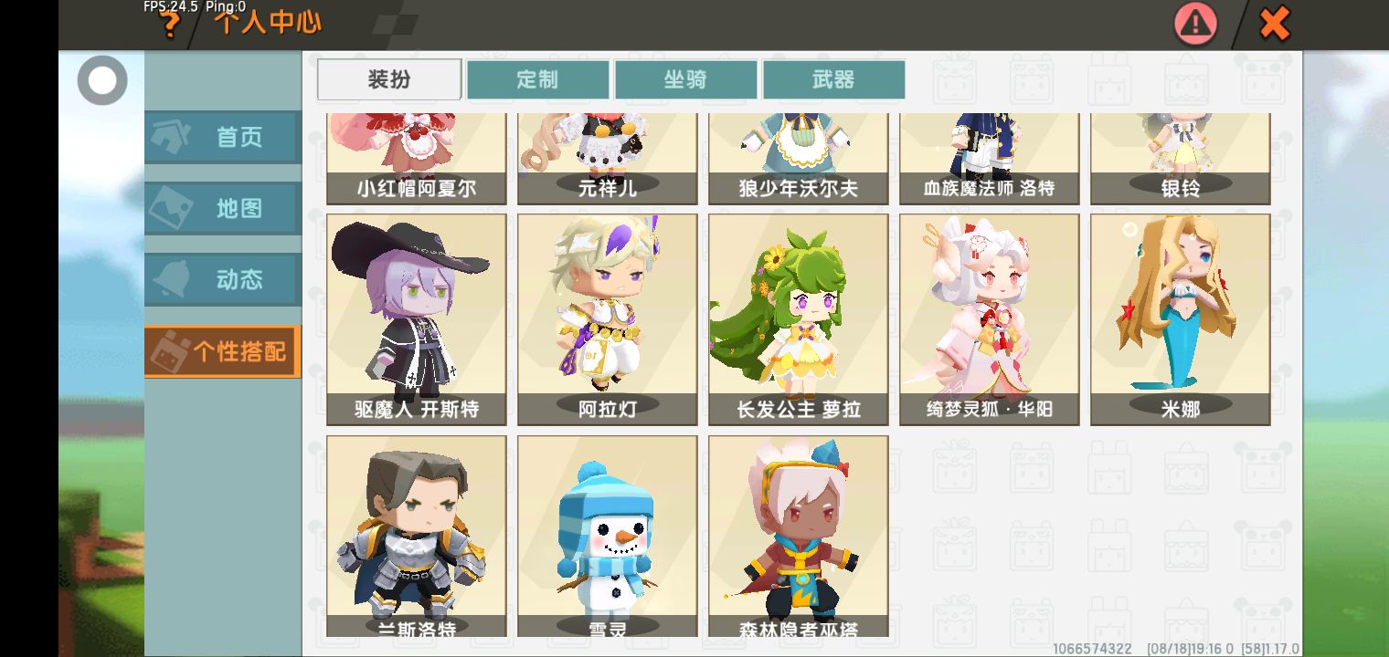Open 地图 map sidebar item

pyautogui.click(x=223, y=208)
